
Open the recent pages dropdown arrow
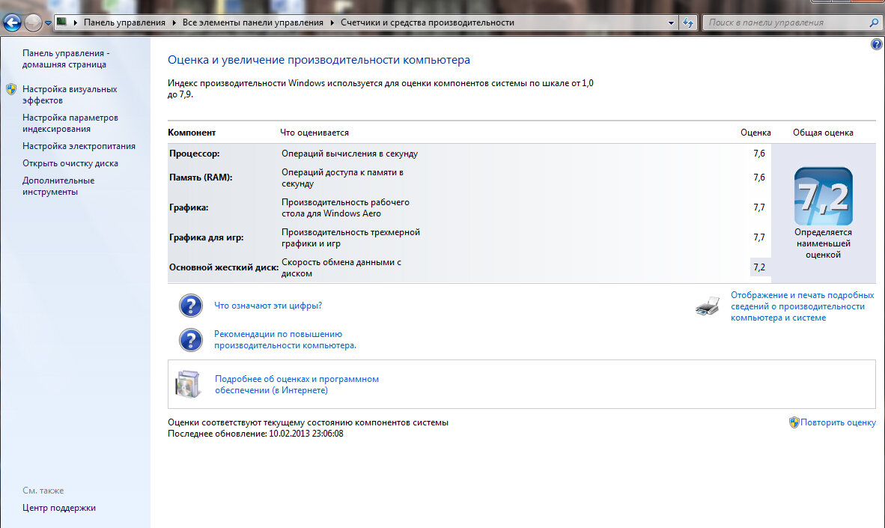tap(48, 23)
